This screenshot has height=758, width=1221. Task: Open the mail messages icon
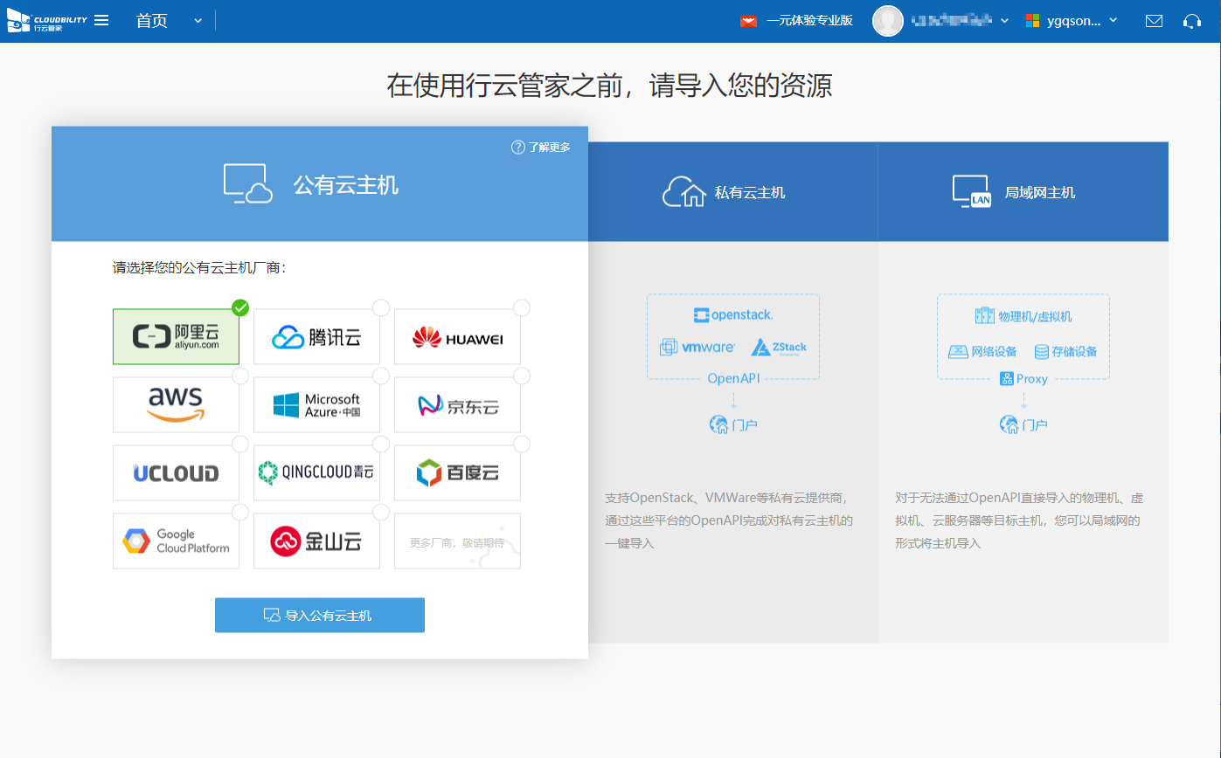point(1154,21)
